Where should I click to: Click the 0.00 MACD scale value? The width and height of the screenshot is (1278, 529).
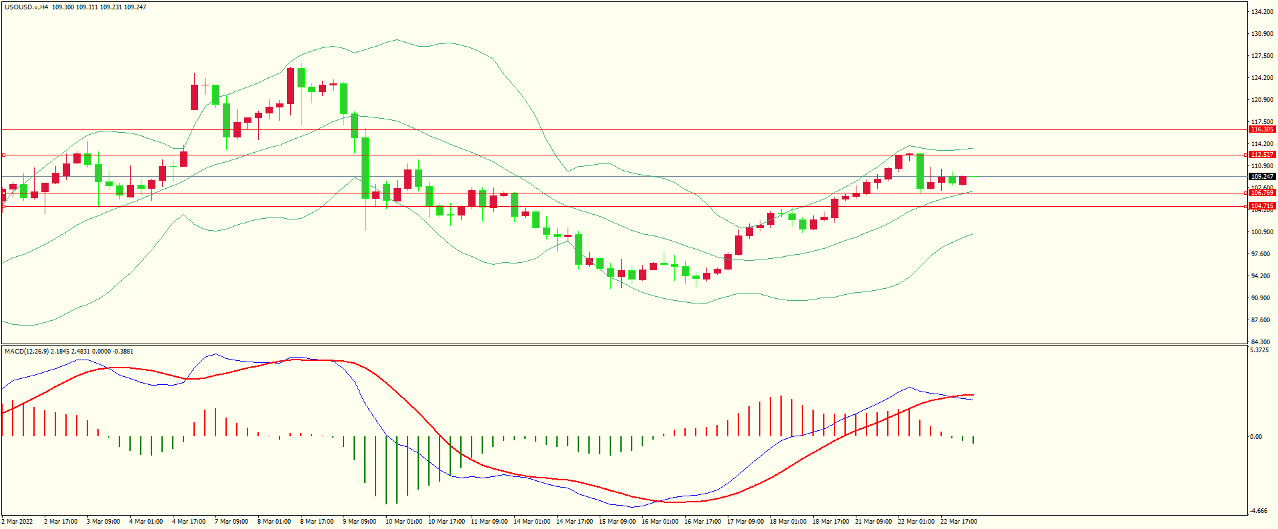[x=1256, y=437]
